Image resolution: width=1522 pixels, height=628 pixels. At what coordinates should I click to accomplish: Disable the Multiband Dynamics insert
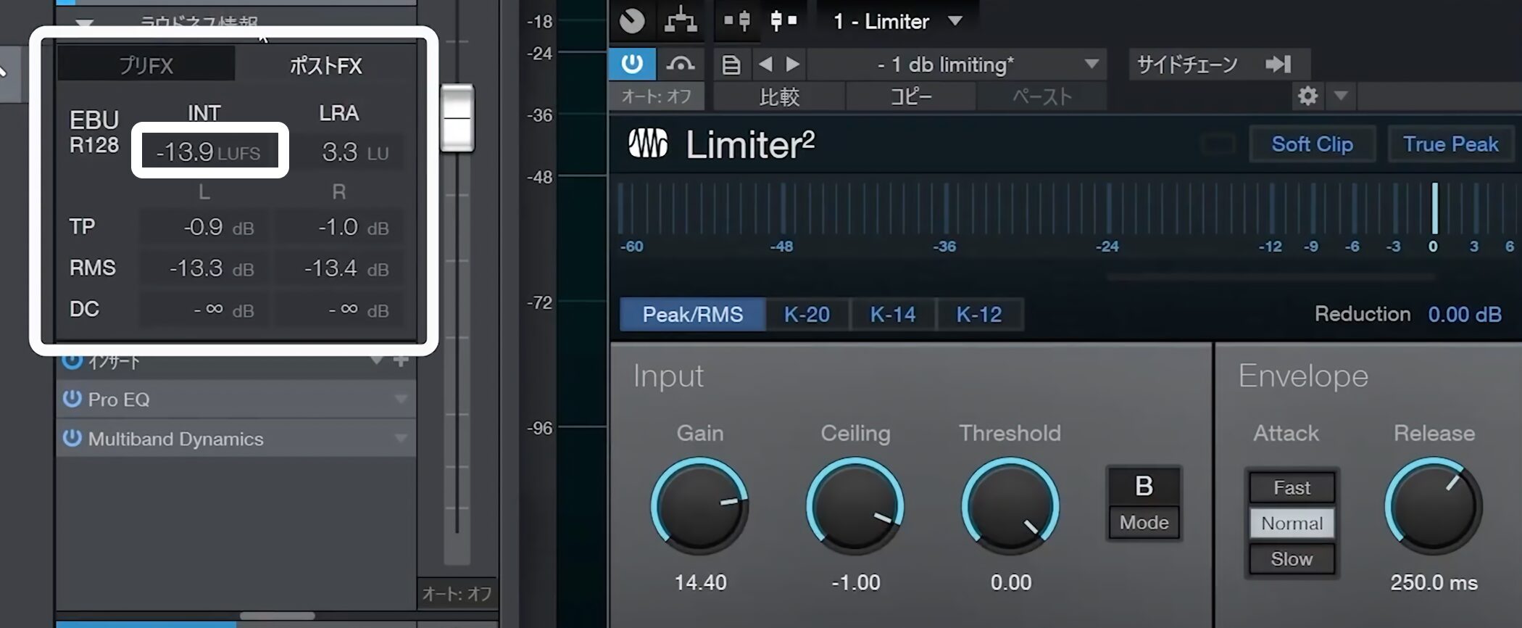point(72,438)
